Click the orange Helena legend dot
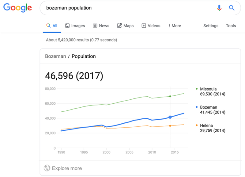The height and width of the screenshot is (177, 245). tap(197, 125)
